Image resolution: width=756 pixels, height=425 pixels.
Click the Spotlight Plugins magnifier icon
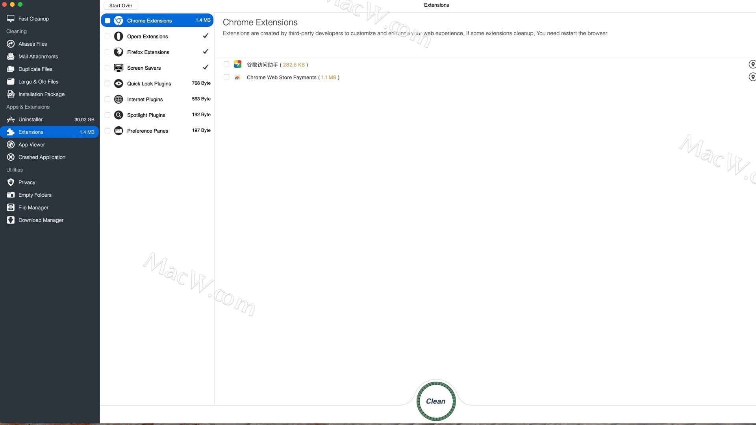[x=119, y=115]
